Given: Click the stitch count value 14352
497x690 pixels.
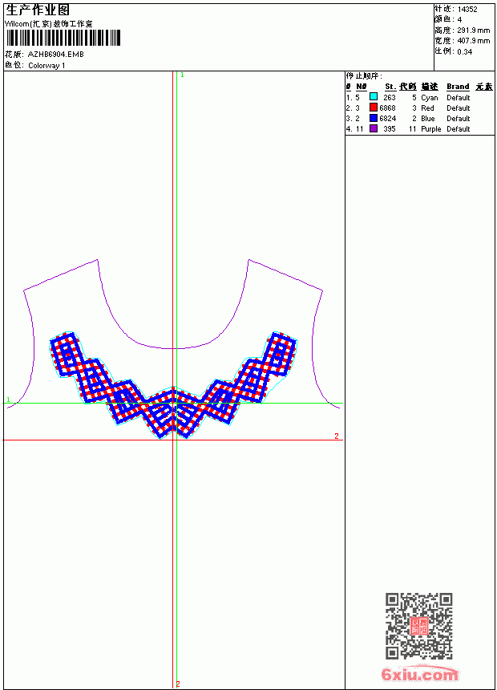Looking at the screenshot, I should [x=467, y=10].
